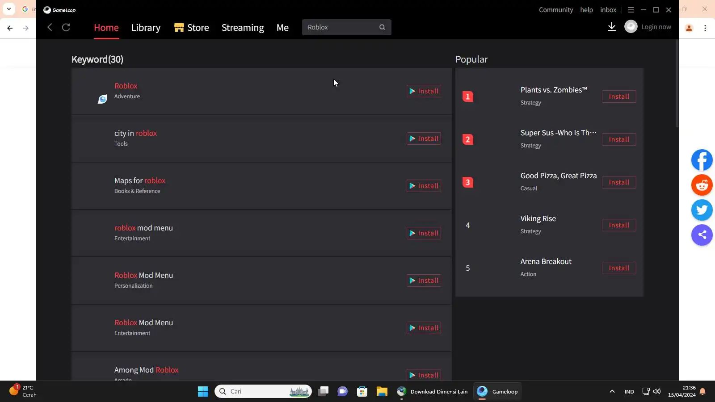The width and height of the screenshot is (715, 402).
Task: Click the browser forward arrow
Action: [x=26, y=28]
